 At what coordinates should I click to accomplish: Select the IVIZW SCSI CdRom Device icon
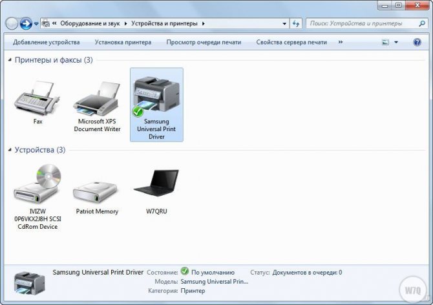(37, 184)
